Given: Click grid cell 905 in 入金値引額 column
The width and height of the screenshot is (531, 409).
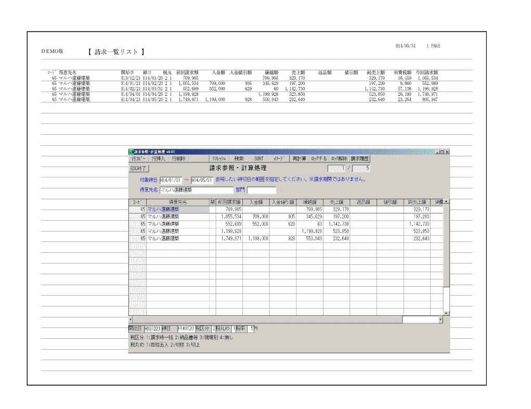Looking at the screenshot, I should [x=283, y=216].
